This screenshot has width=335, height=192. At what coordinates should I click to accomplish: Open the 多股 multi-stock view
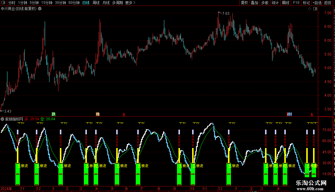pos(265,3)
